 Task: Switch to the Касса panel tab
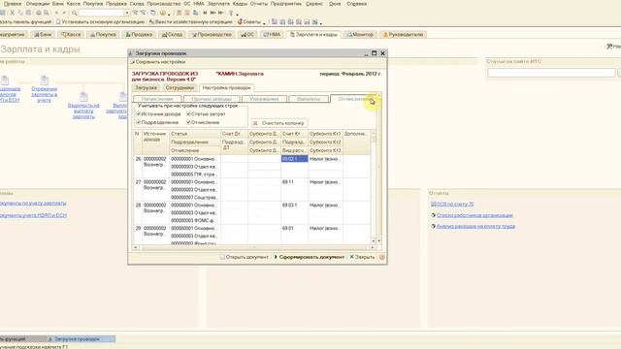[x=71, y=35]
